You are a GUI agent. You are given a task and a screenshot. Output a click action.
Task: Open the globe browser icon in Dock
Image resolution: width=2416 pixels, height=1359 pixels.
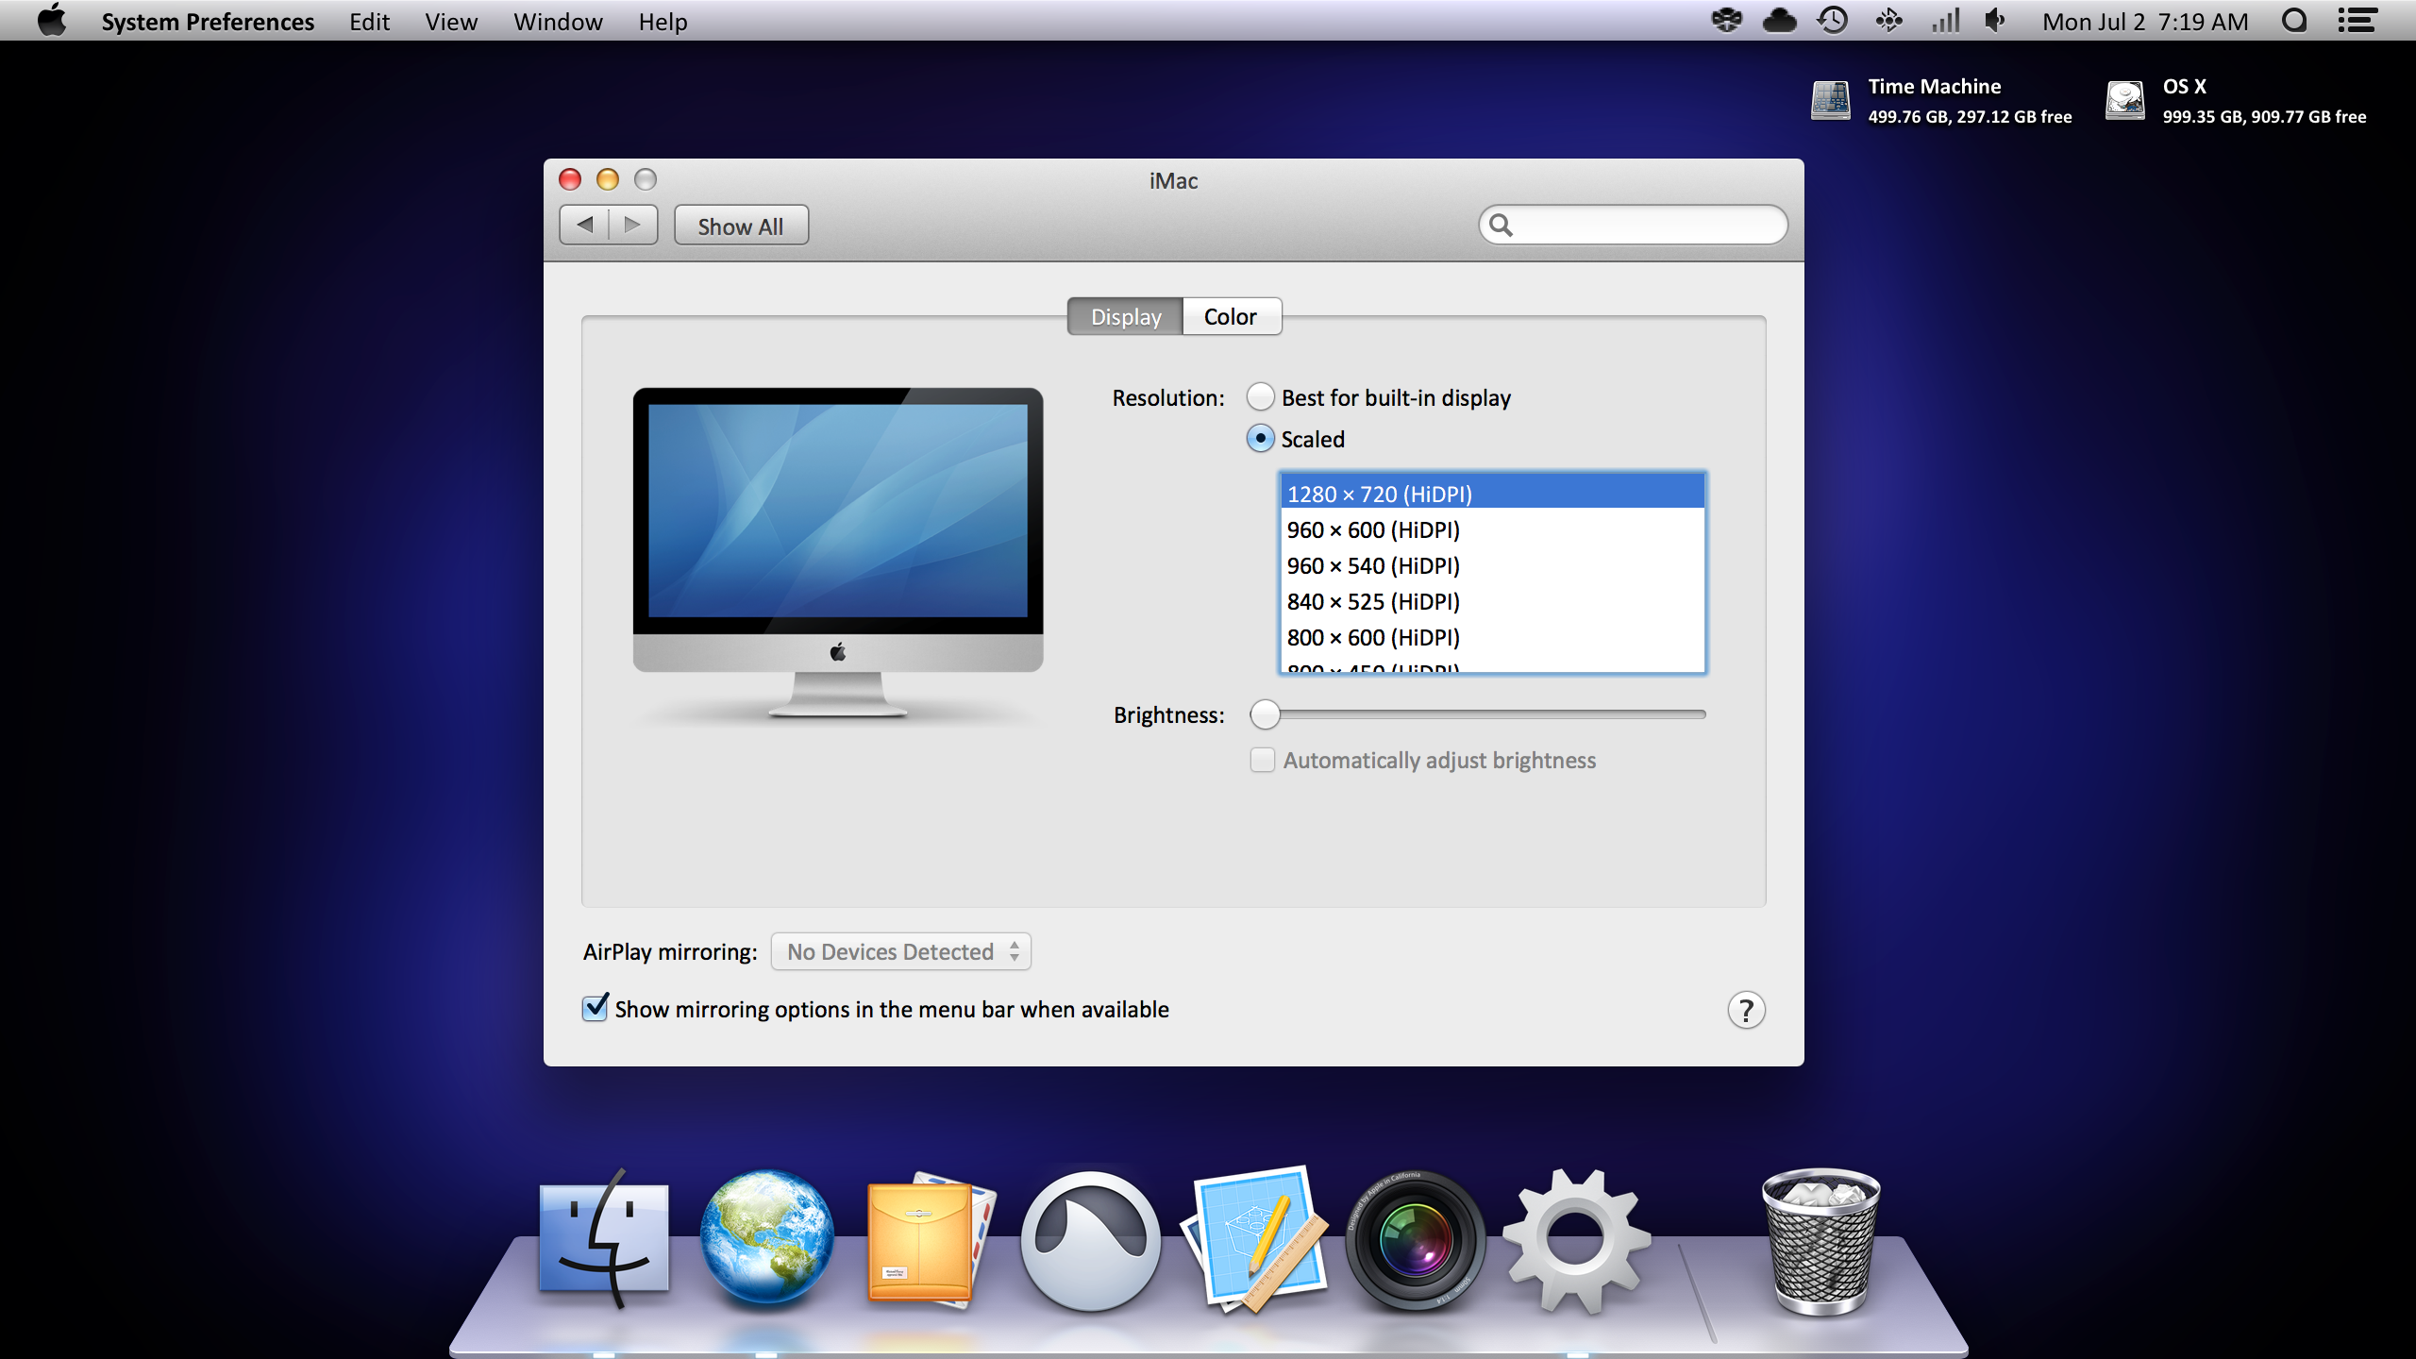click(766, 1237)
